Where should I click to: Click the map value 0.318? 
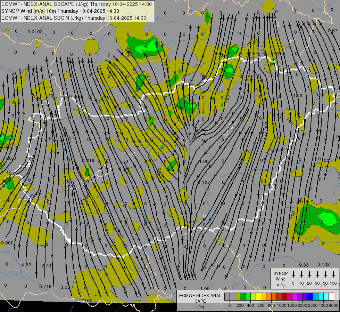coord(88,161)
